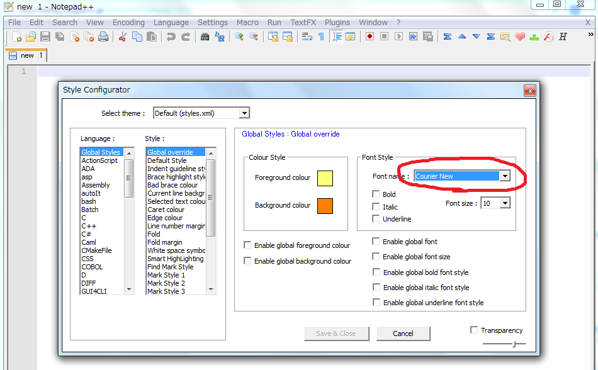Check the Bold font style checkbox

(376, 194)
